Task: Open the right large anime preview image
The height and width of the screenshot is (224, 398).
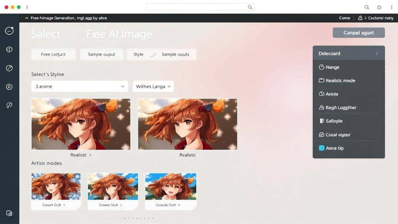Action: coord(187,124)
